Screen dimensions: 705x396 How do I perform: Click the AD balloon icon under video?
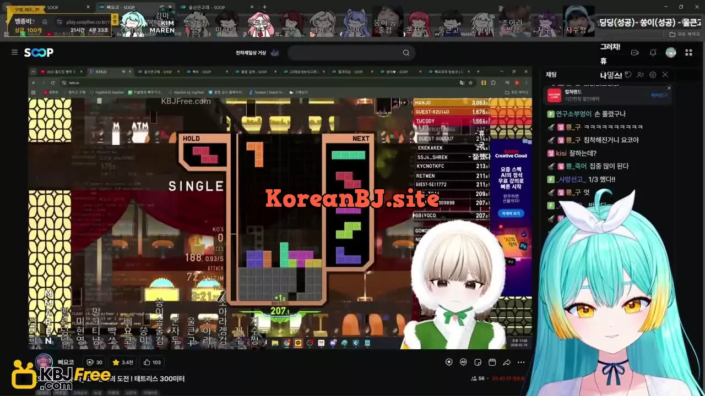(463, 362)
